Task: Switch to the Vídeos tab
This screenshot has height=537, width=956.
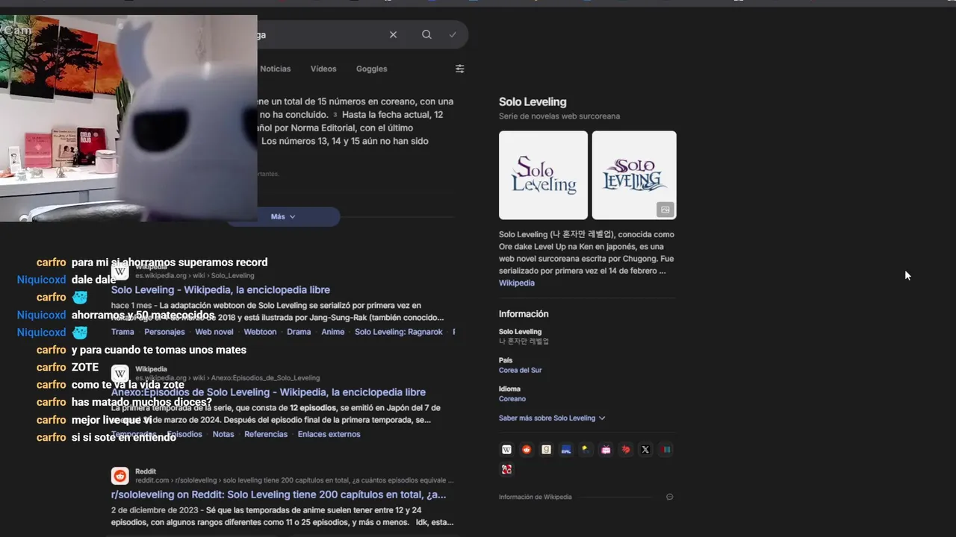Action: pos(323,69)
